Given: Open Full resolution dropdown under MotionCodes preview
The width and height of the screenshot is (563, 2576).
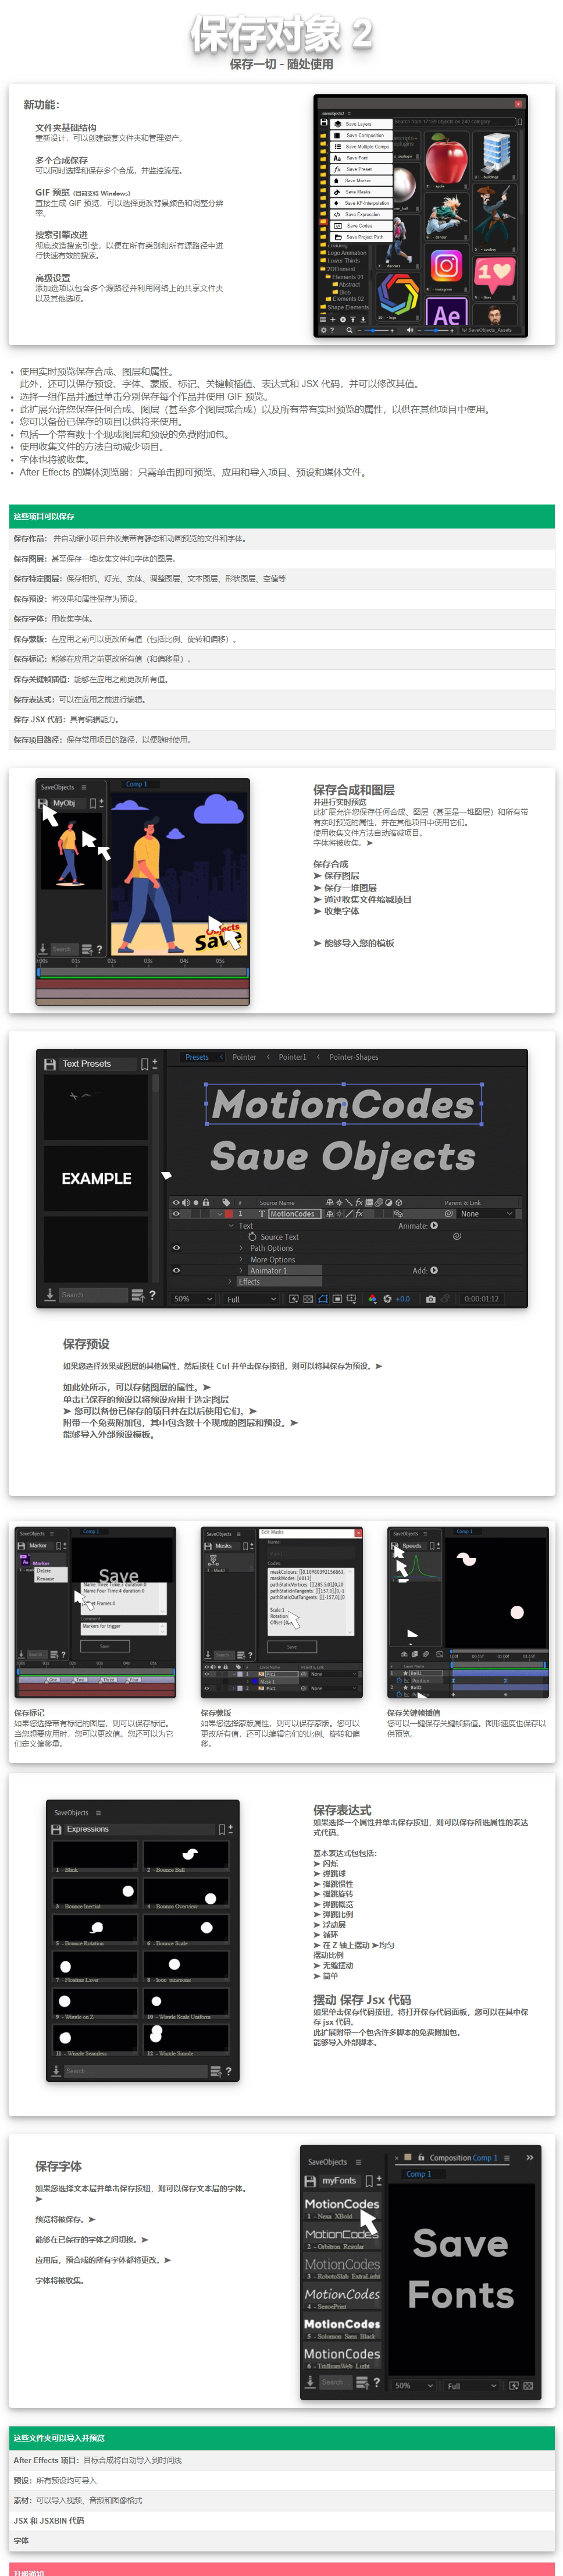Looking at the screenshot, I should pyautogui.click(x=250, y=1299).
